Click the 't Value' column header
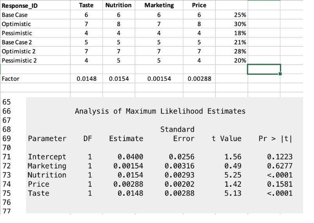 [226, 138]
